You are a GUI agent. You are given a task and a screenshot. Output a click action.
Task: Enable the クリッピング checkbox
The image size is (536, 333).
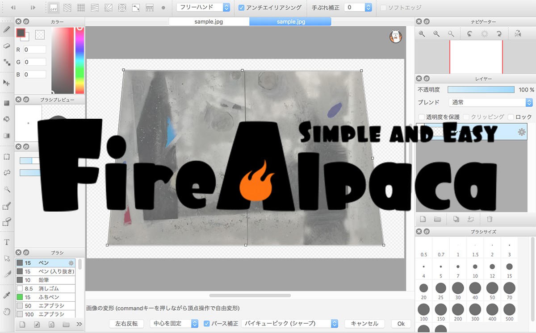[466, 117]
